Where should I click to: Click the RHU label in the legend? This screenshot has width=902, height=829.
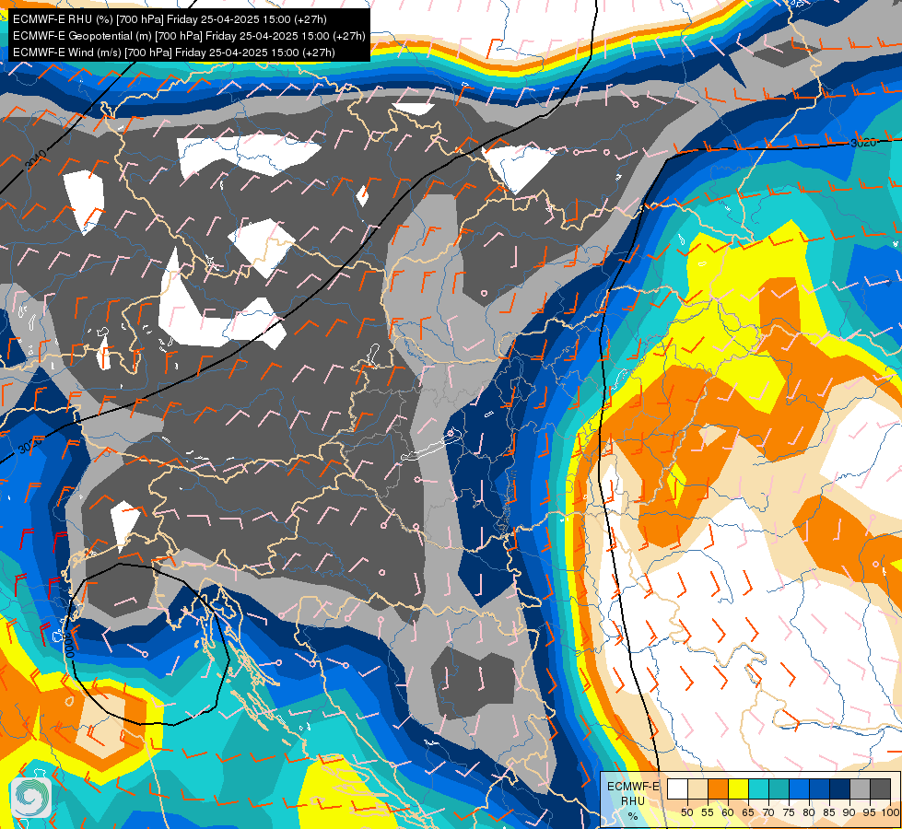tap(633, 800)
